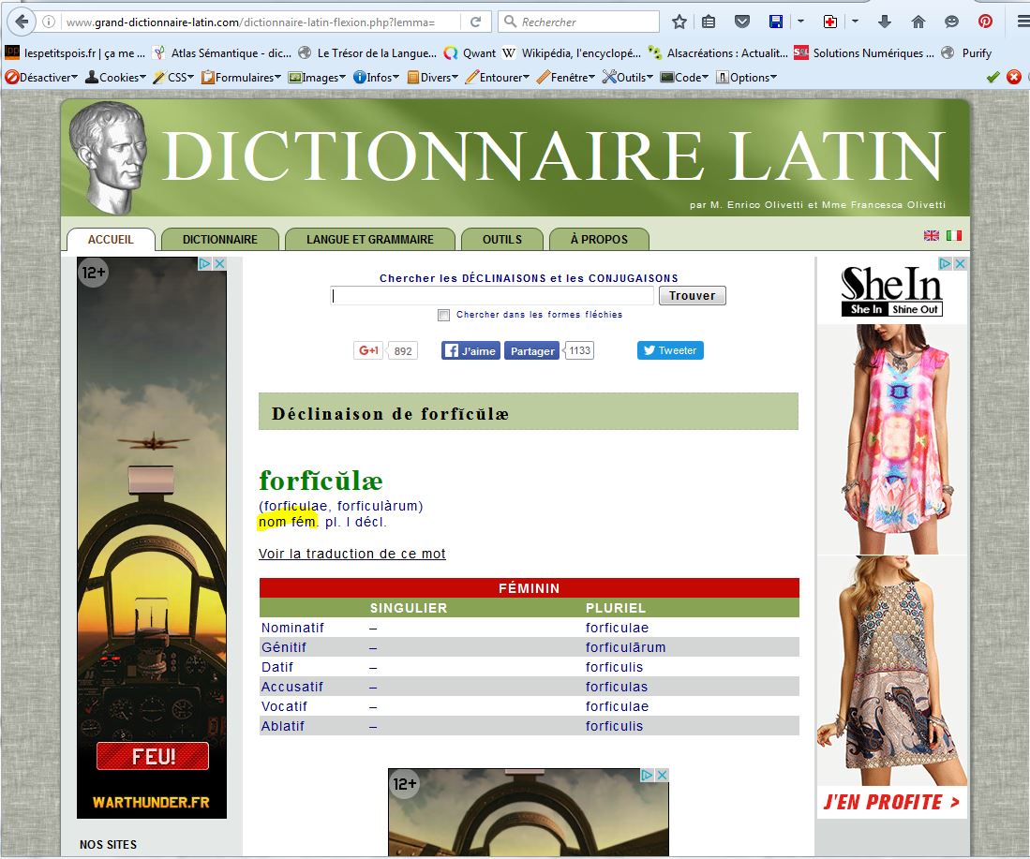Expand the Cookies developer toolbar dropdown
Image resolution: width=1030 pixels, height=859 pixels.
116,78
